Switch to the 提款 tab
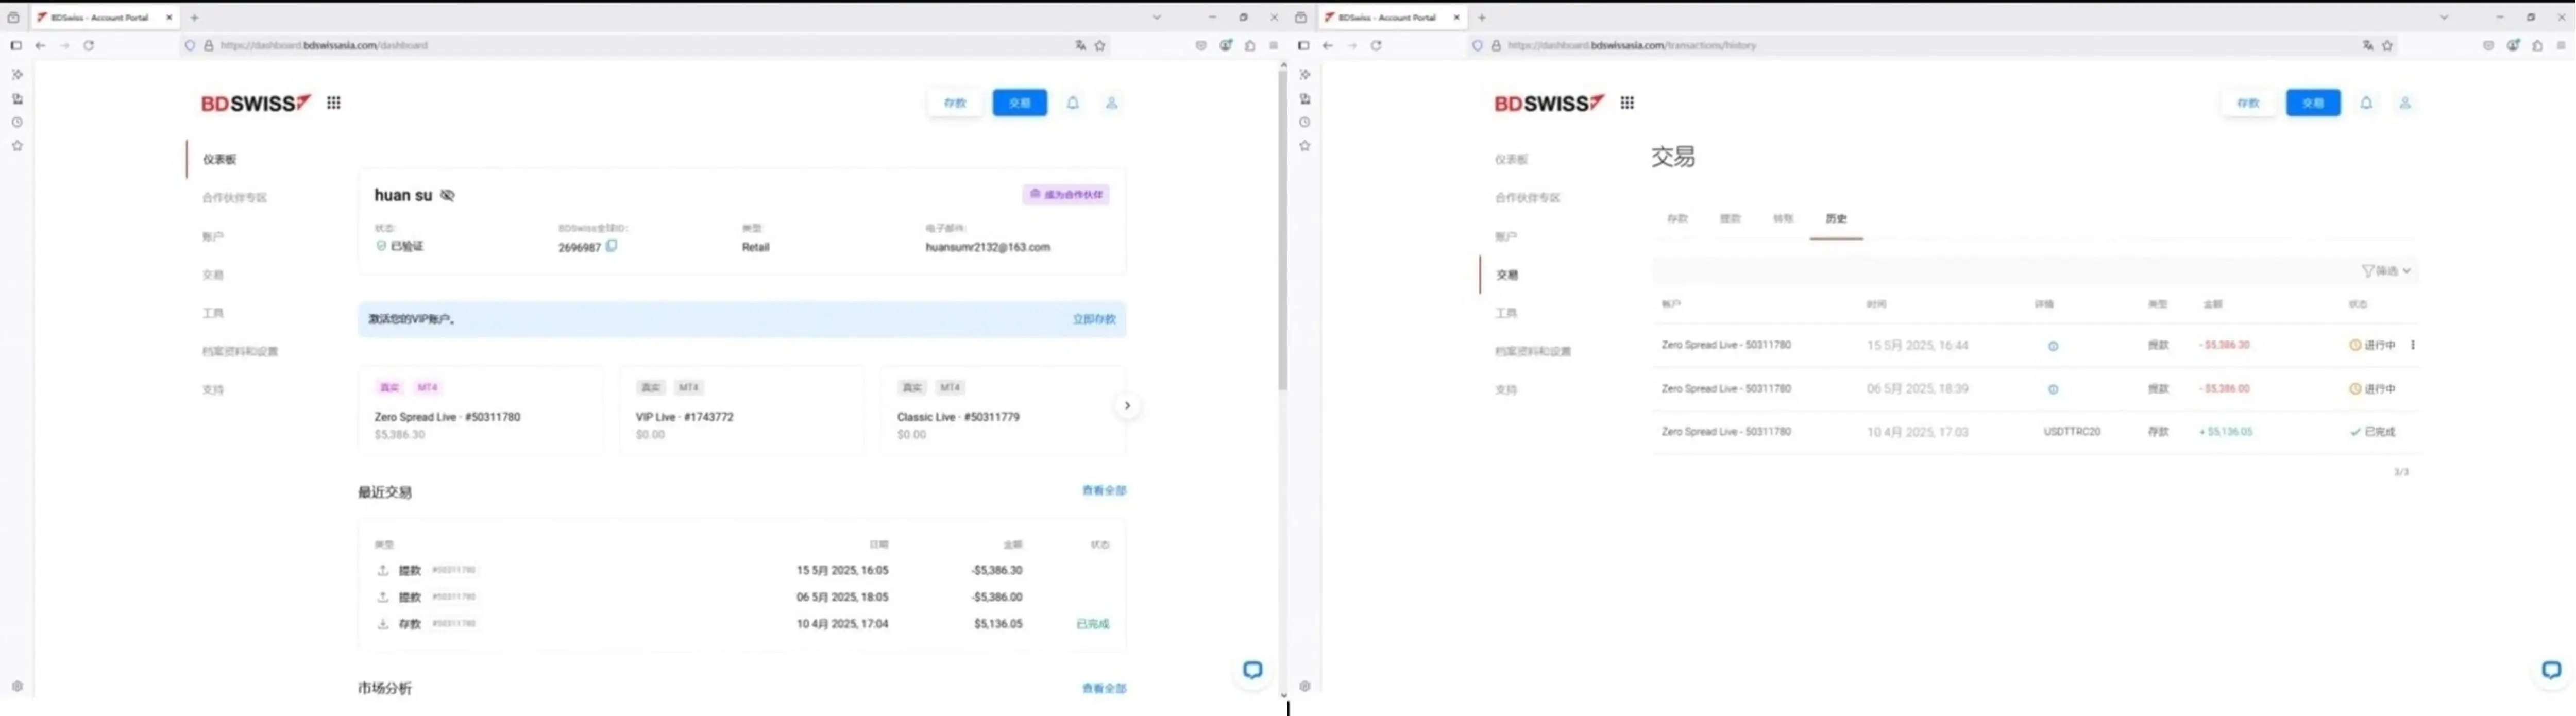The height and width of the screenshot is (716, 2576). 1730,218
